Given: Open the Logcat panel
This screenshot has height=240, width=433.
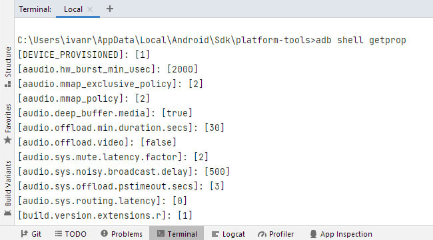Looking at the screenshot, I should click(x=228, y=234).
